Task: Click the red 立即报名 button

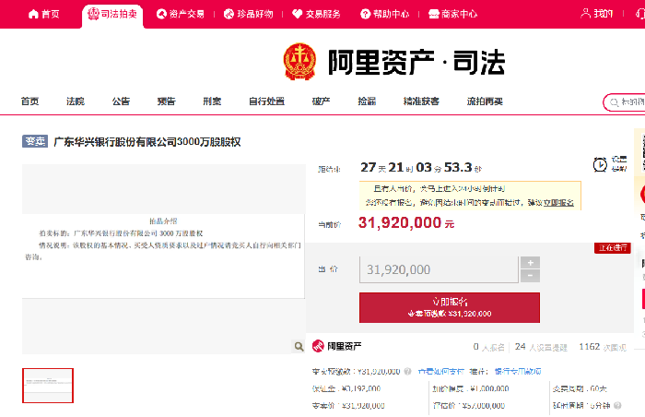Action: click(450, 306)
